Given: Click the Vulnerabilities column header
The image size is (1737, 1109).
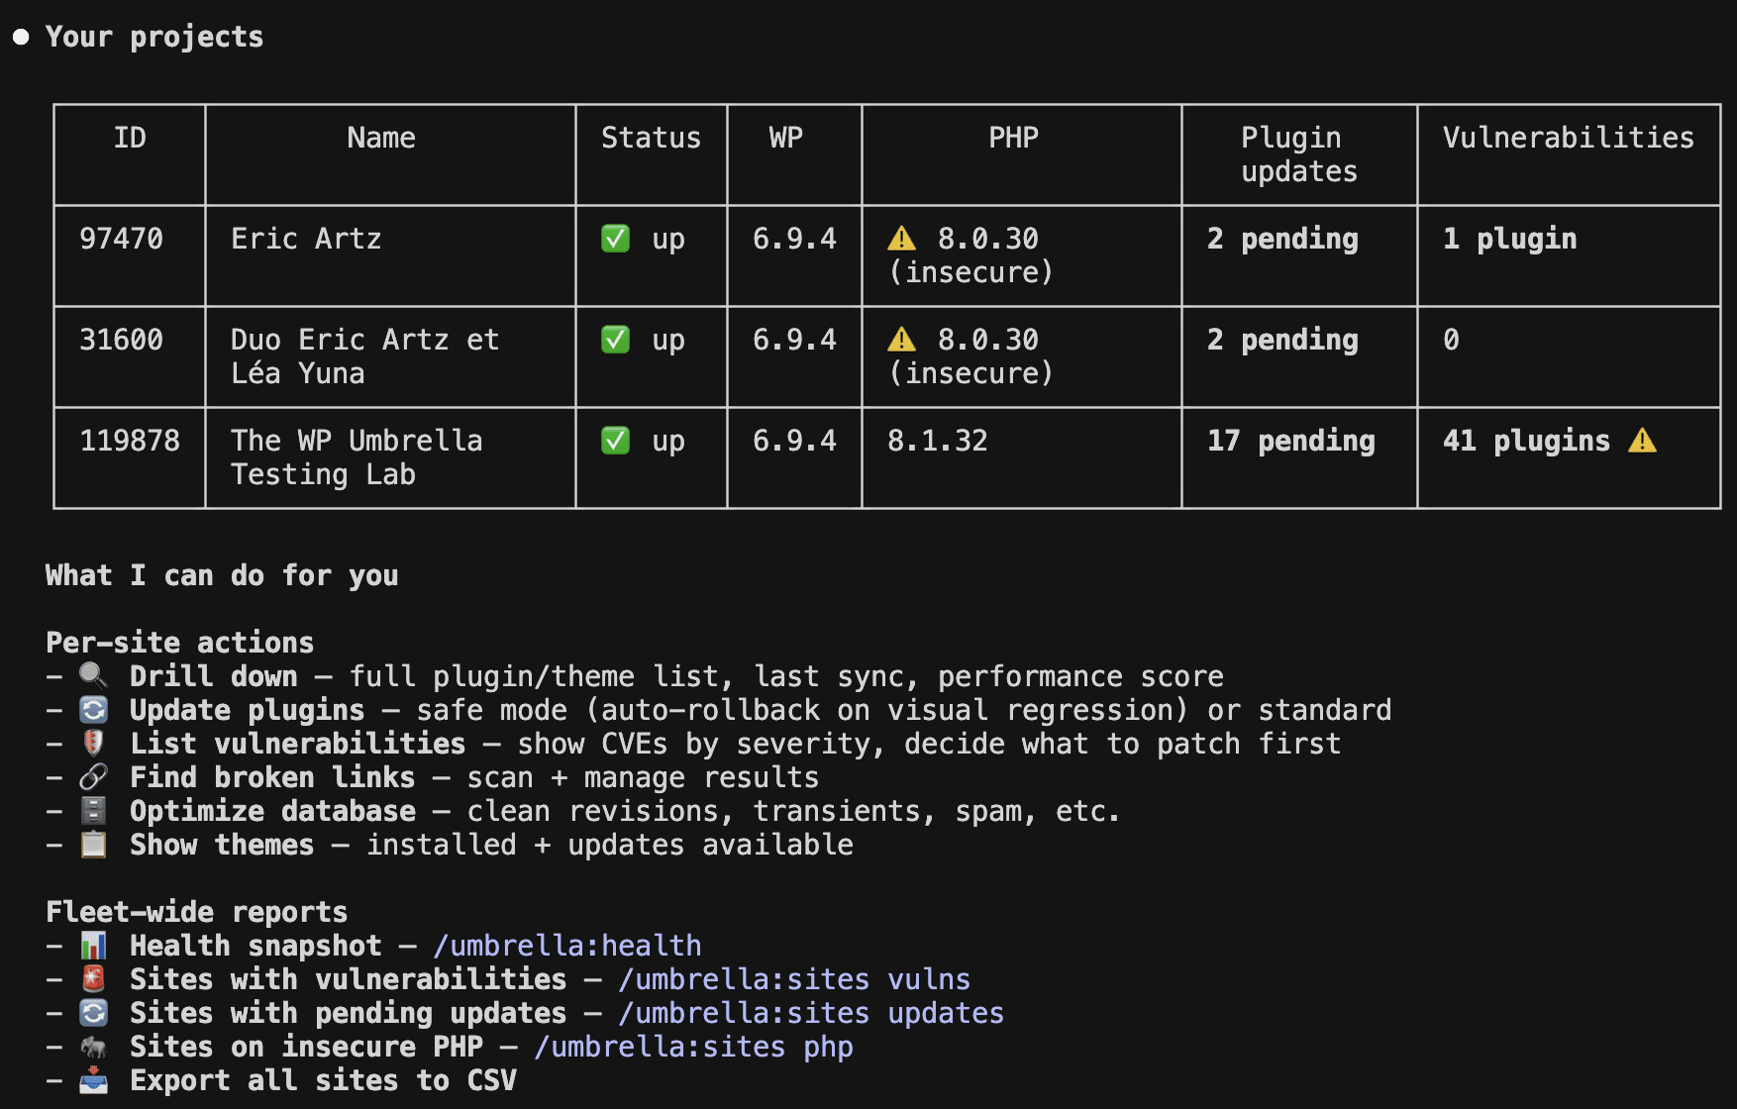Looking at the screenshot, I should pyautogui.click(x=1569, y=138).
